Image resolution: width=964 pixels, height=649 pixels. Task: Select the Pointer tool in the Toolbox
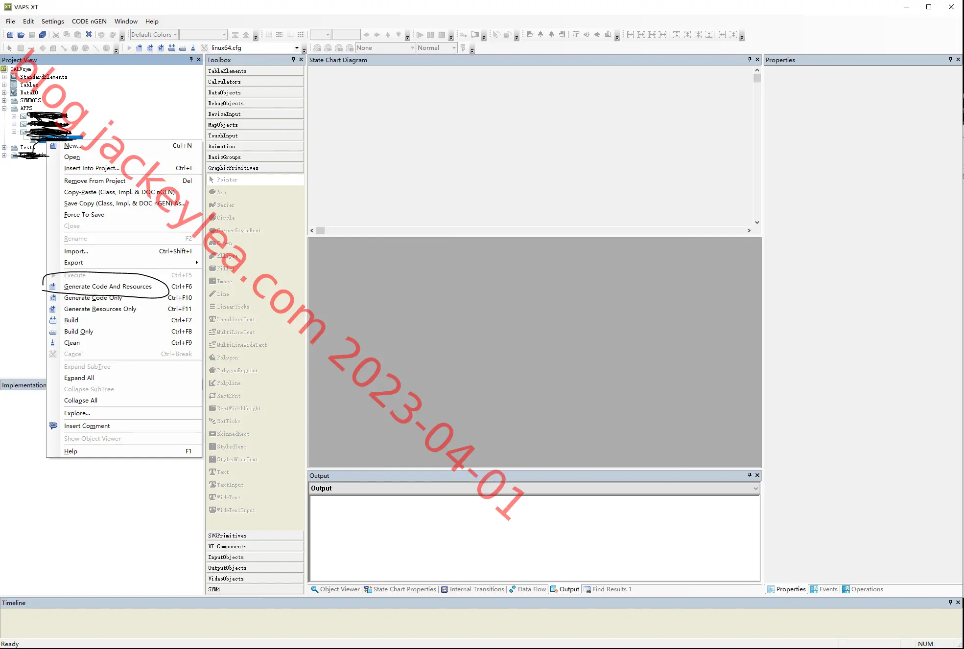[x=255, y=180]
